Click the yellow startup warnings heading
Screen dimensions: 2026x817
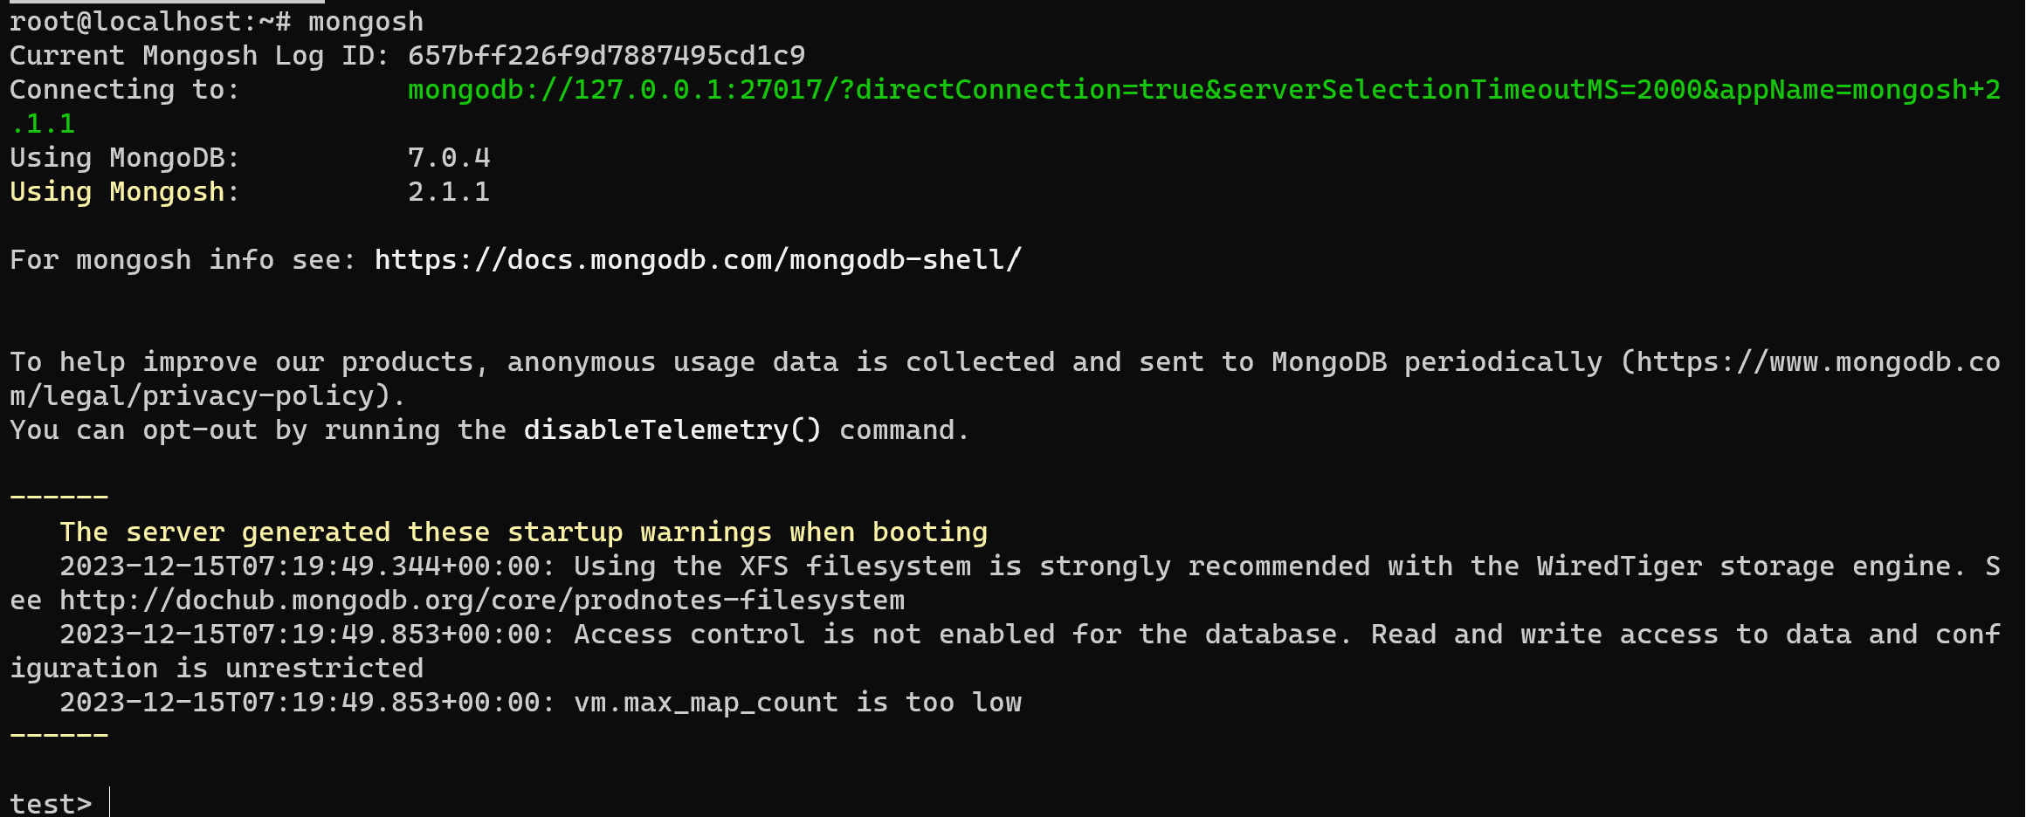pos(523,532)
